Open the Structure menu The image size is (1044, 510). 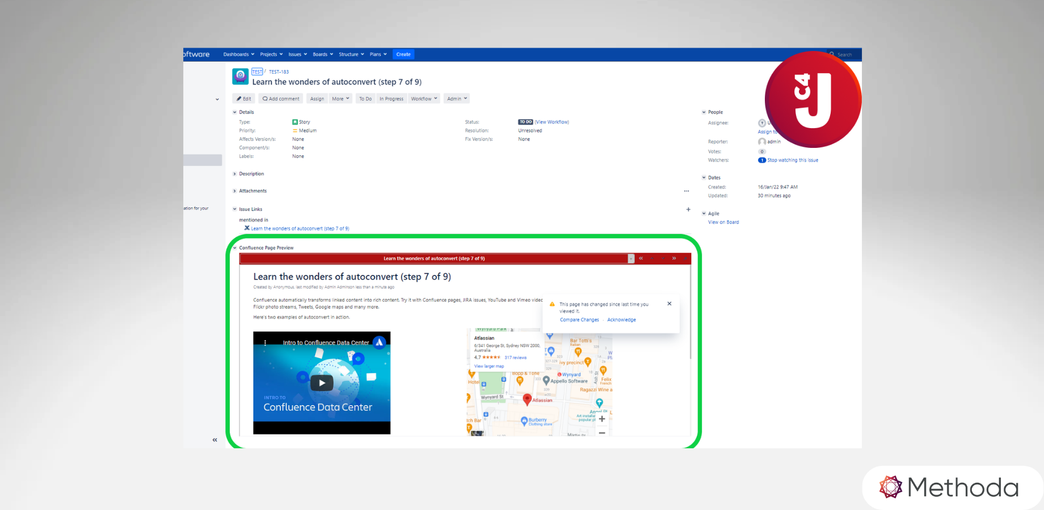coord(351,54)
